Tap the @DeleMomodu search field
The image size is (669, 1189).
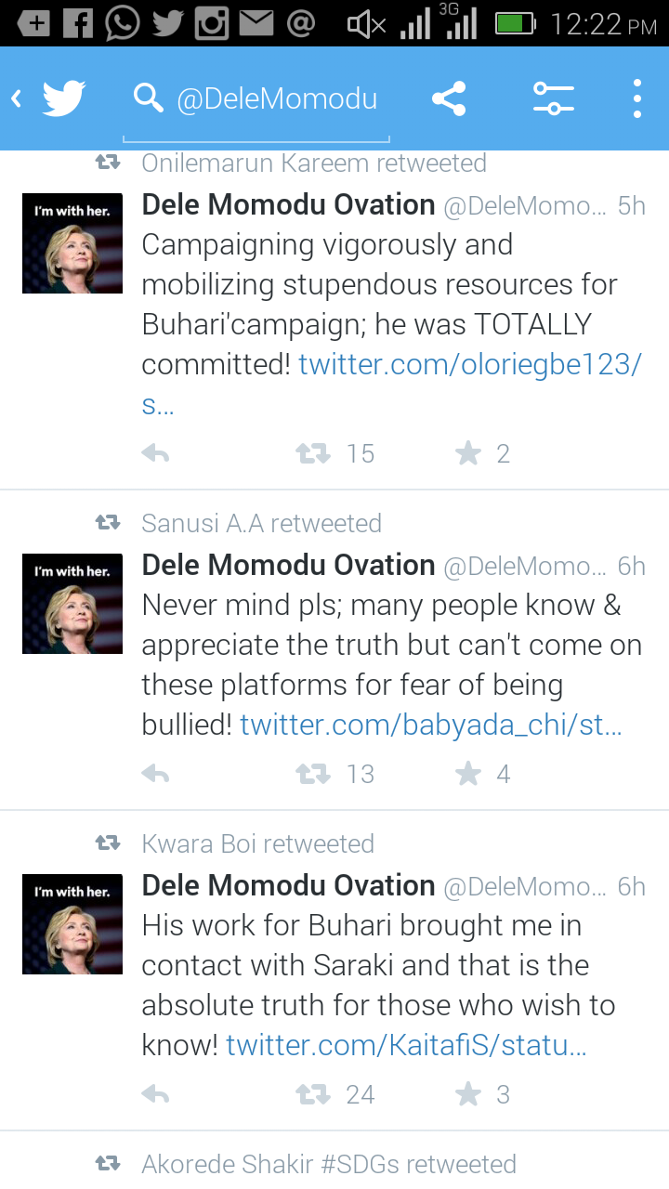[x=276, y=98]
